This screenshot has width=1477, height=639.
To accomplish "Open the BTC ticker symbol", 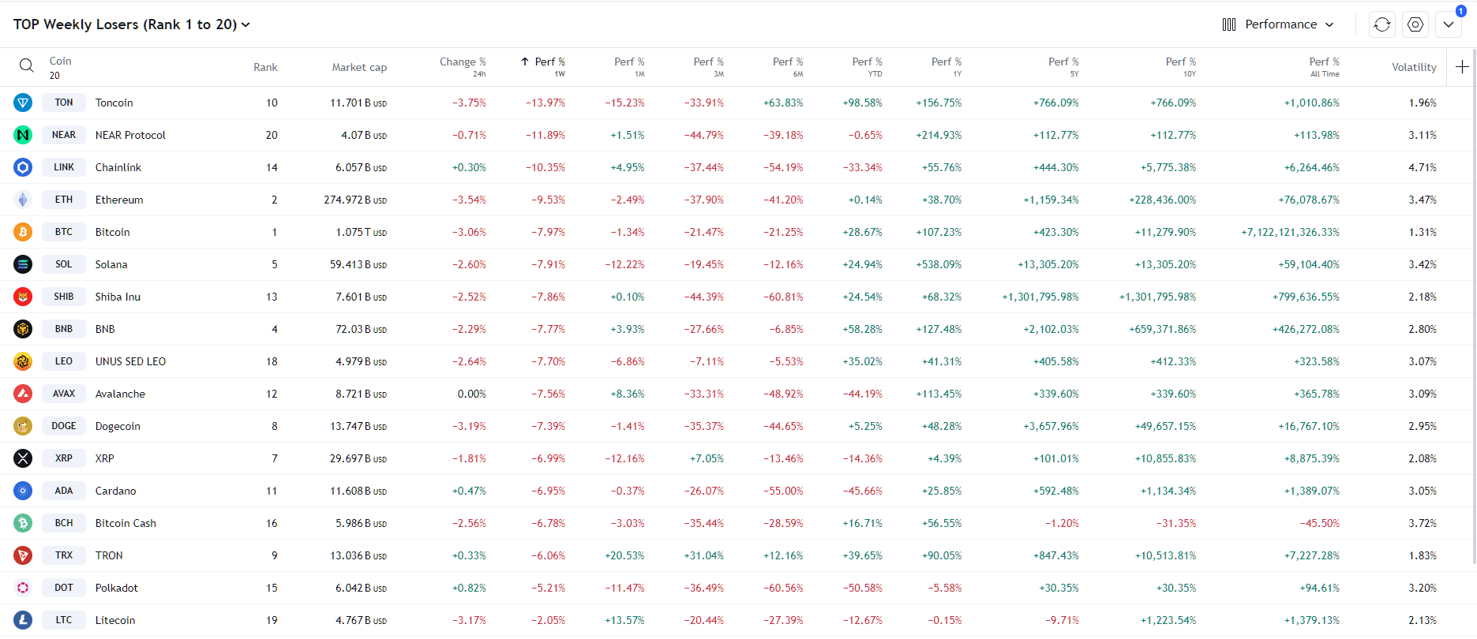I will tap(64, 232).
